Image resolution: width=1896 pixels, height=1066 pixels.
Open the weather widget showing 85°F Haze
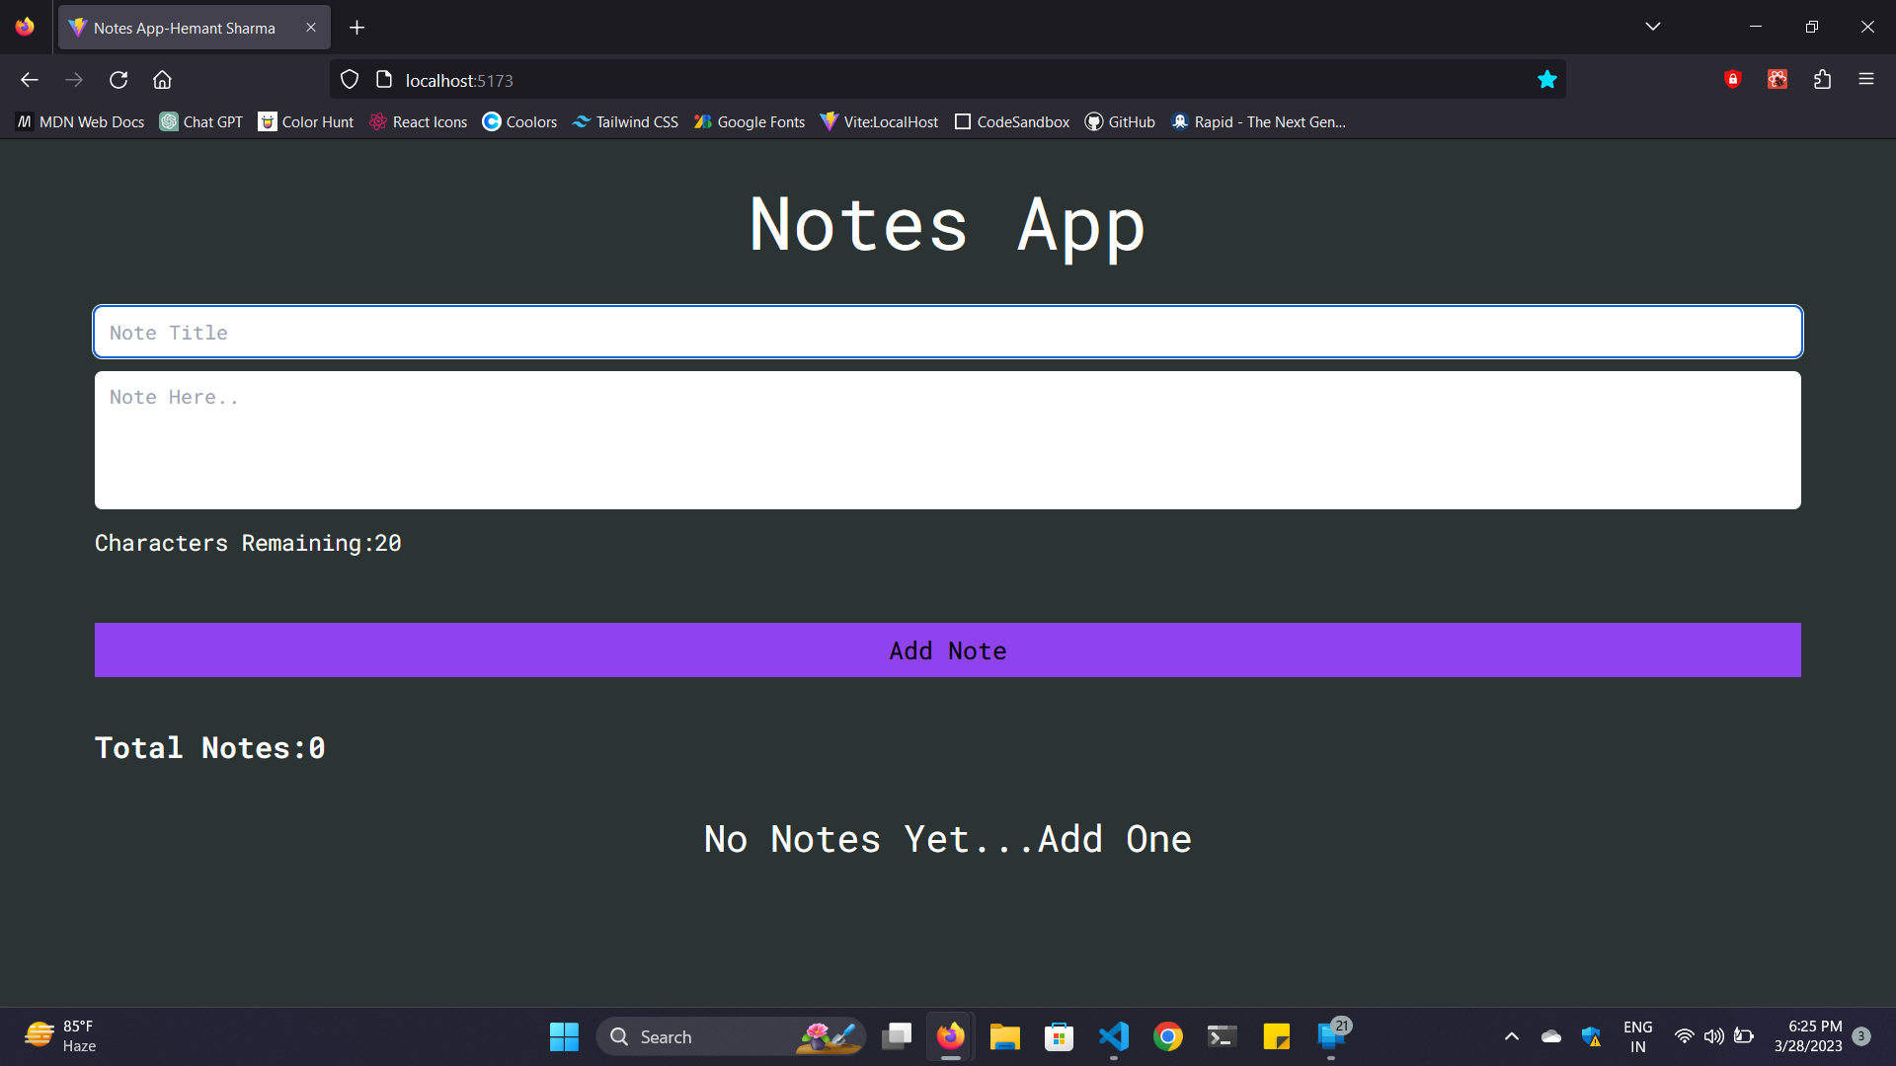coord(61,1036)
